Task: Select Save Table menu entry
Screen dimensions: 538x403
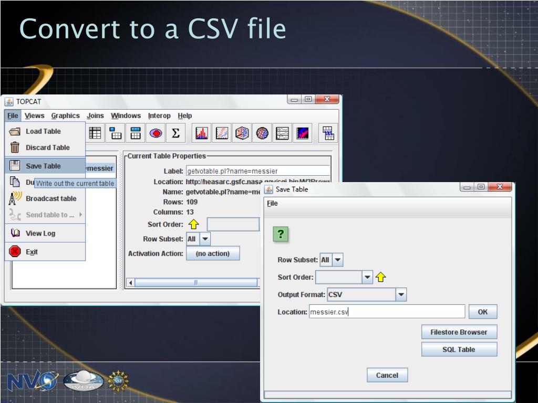Action: 45,166
